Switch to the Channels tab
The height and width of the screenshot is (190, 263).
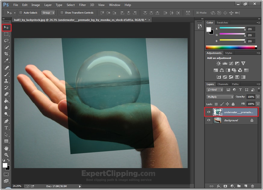[x=223, y=84]
